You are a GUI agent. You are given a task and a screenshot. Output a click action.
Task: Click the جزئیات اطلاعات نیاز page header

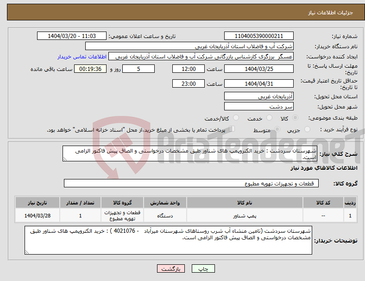(331, 13)
